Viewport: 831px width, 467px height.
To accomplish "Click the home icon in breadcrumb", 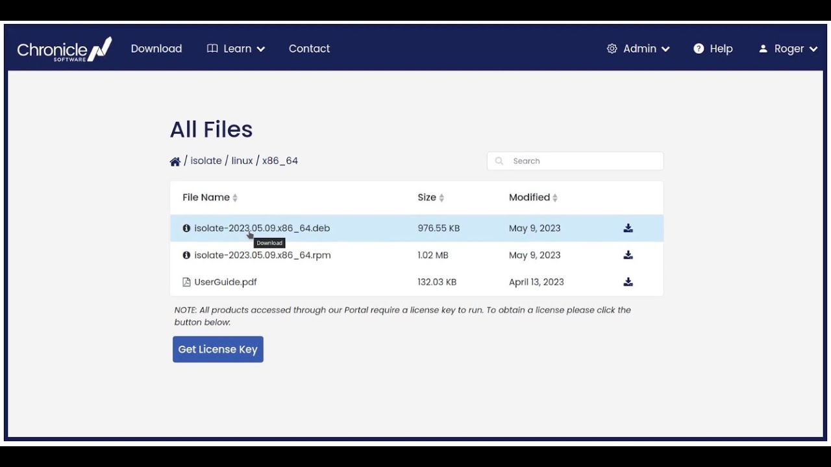I will coord(175,162).
